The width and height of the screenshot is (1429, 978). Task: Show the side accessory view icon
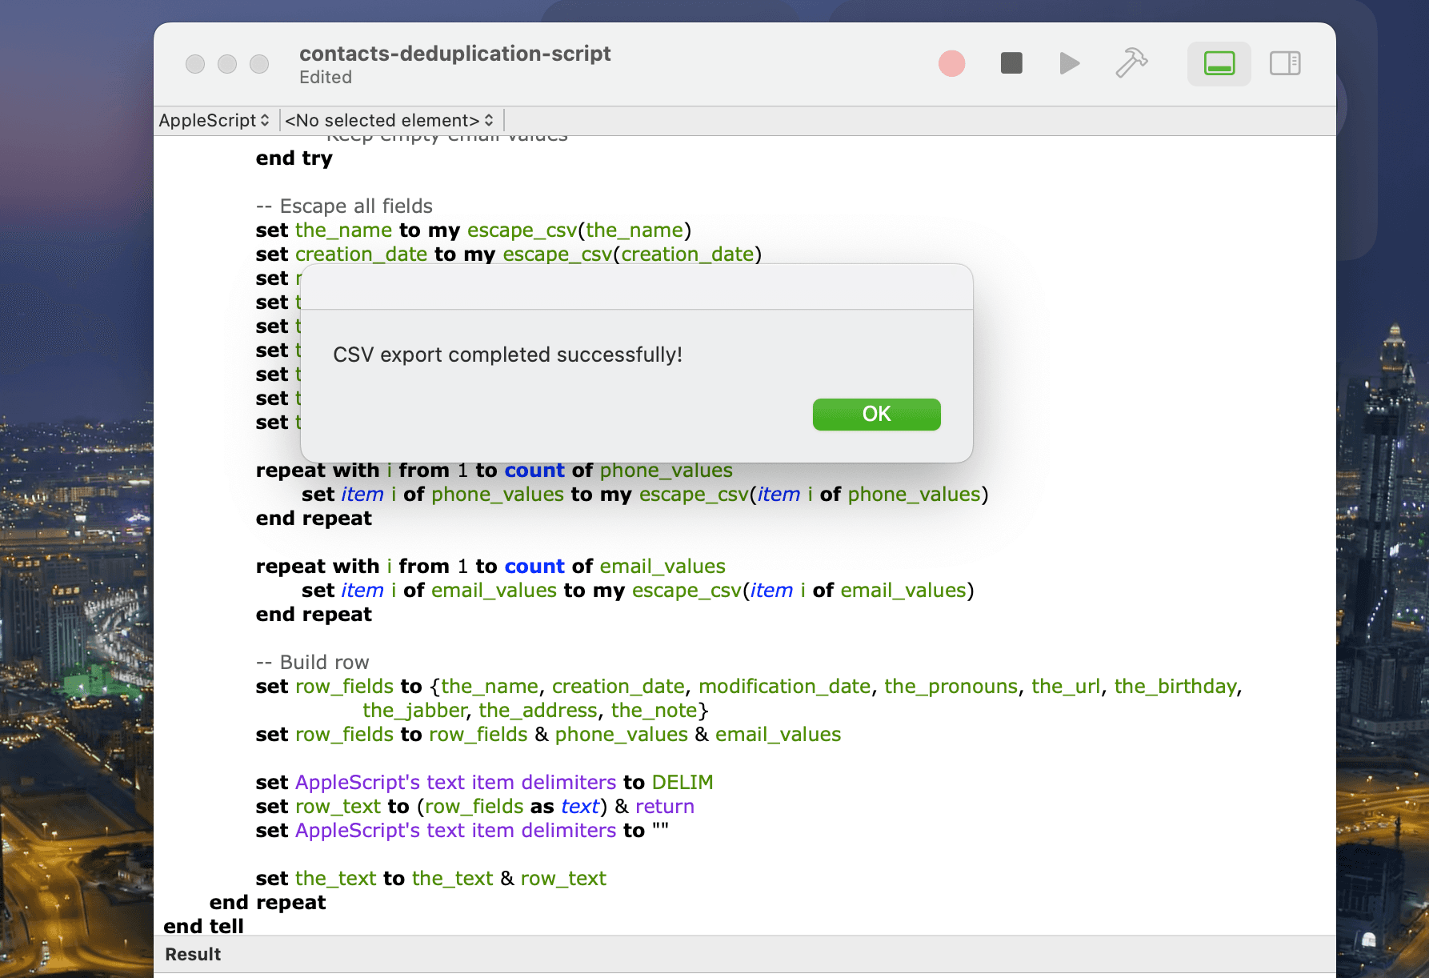coord(1284,63)
